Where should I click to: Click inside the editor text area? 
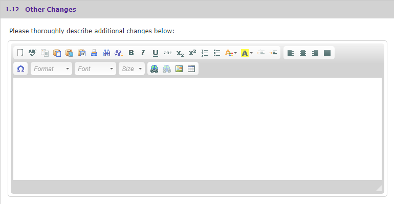[x=197, y=129]
